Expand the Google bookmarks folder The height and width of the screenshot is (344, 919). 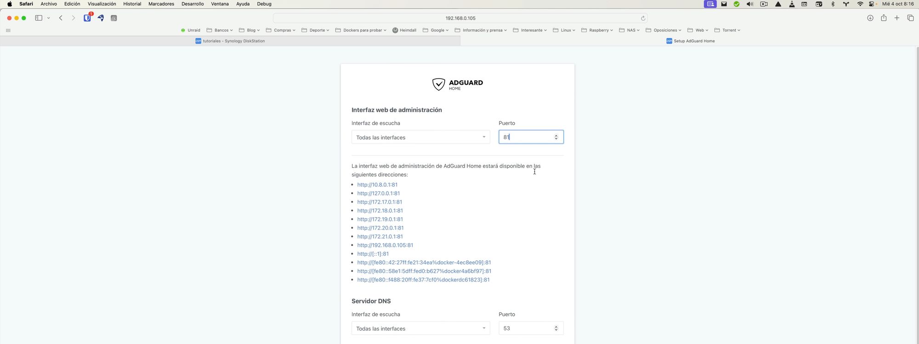pyautogui.click(x=436, y=30)
